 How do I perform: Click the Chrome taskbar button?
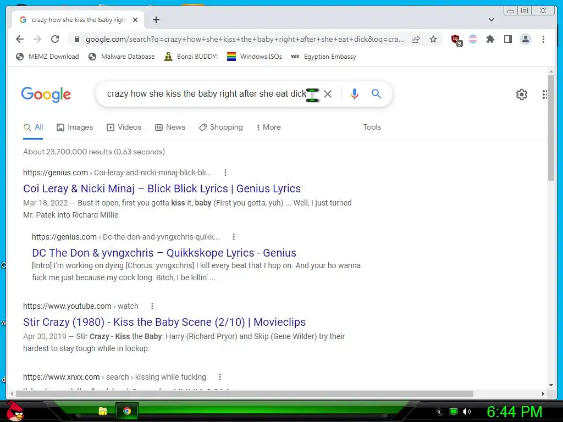(x=127, y=411)
